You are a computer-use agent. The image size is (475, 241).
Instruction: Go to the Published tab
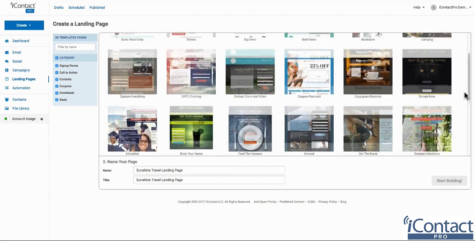(x=97, y=8)
